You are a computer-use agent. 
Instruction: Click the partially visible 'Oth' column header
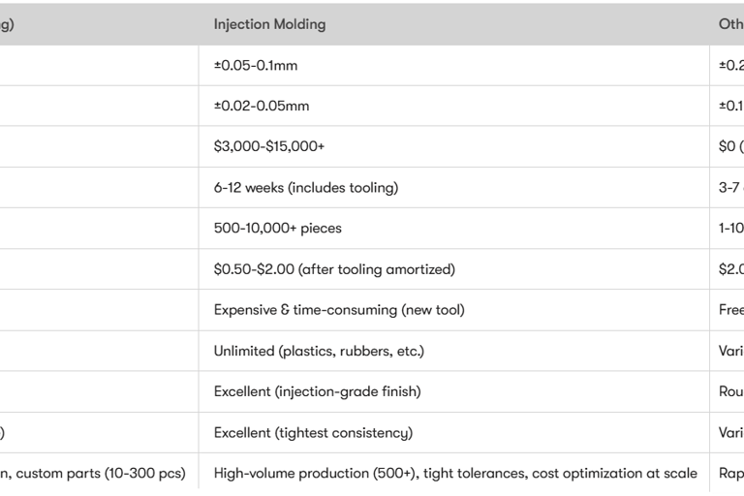[x=730, y=24]
